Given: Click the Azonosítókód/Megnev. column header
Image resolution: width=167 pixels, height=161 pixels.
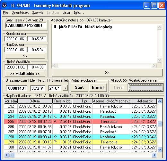Looking at the screenshot, I should [112, 101].
